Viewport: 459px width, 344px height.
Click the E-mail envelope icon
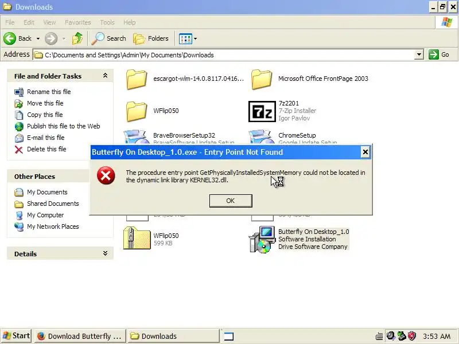click(19, 138)
